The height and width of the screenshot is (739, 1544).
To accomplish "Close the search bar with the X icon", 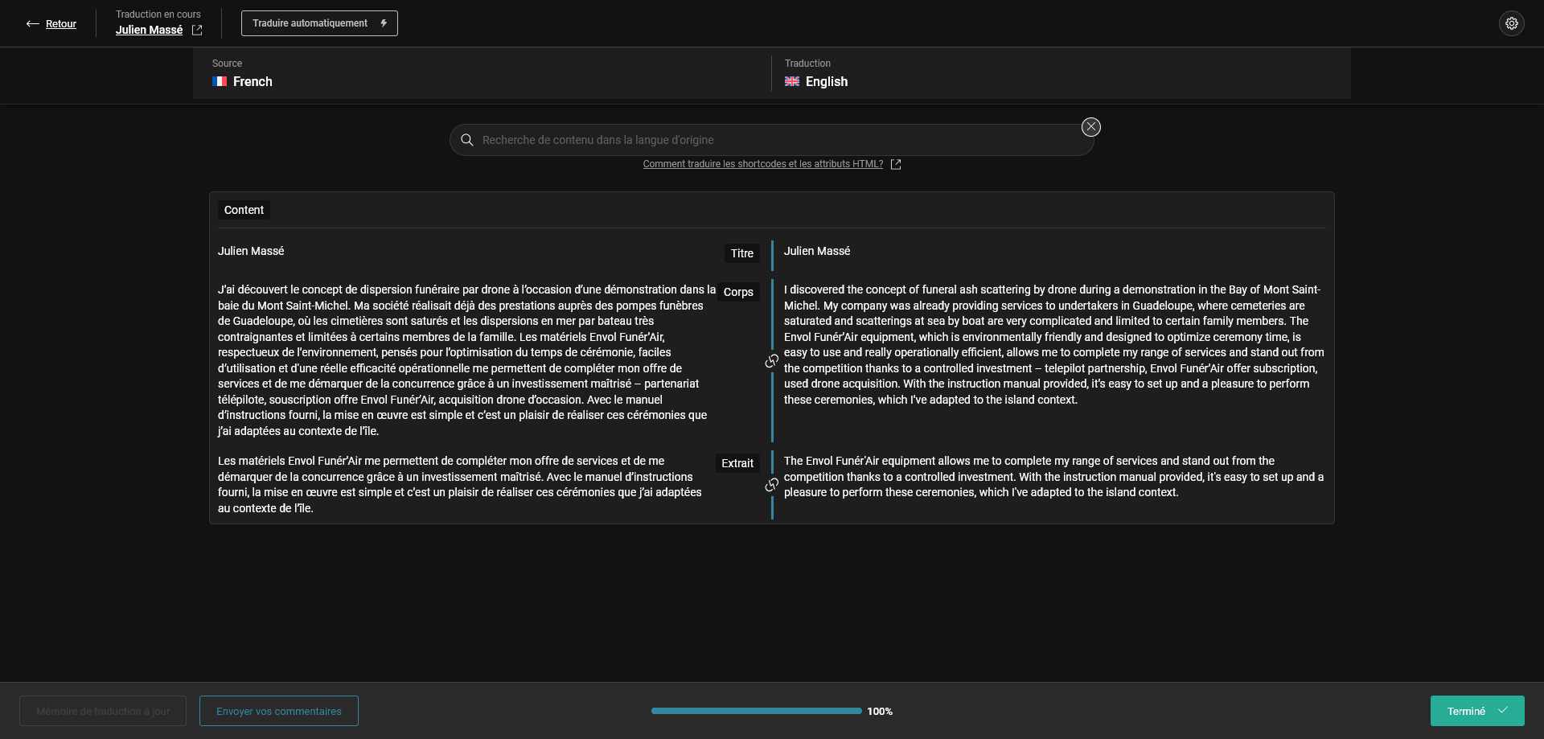I will [1090, 127].
